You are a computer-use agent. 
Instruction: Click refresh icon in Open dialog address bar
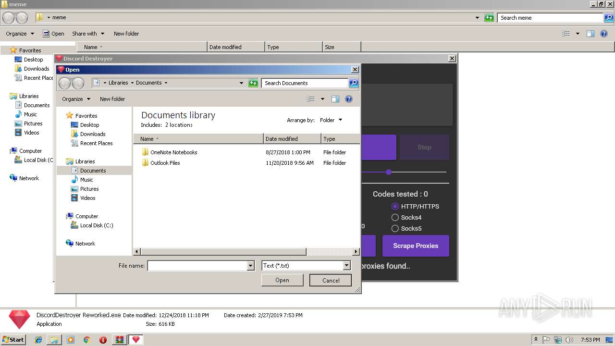[x=253, y=83]
